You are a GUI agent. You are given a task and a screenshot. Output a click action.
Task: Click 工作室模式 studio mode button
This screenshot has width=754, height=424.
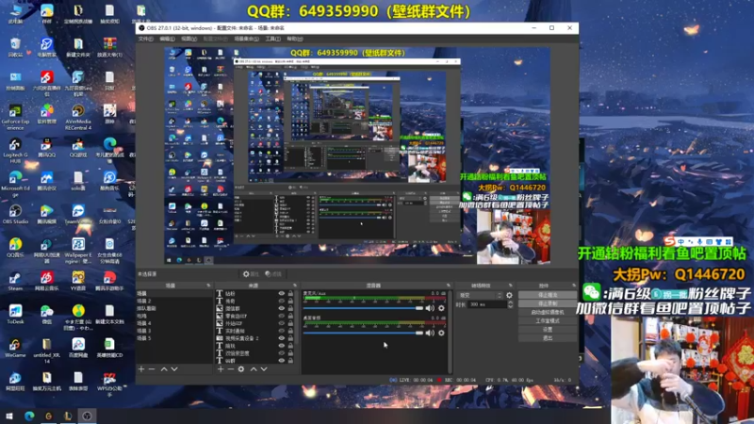click(548, 320)
